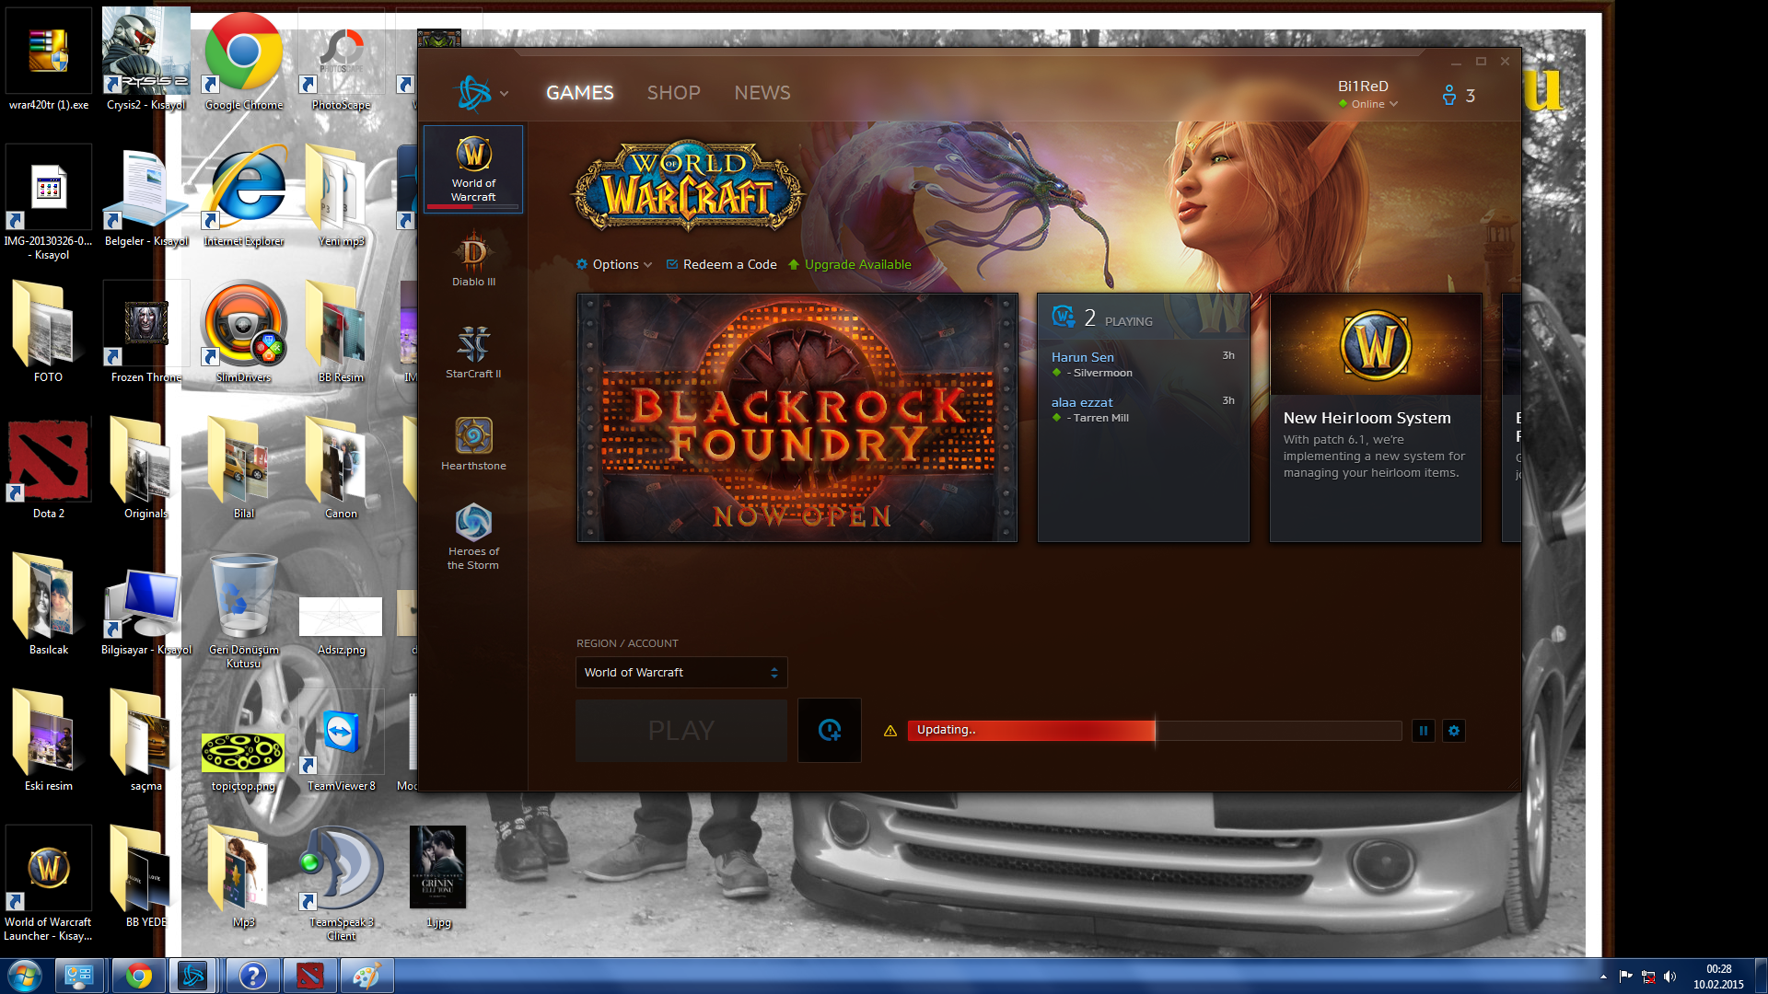Switch to the SHOP tab
Viewport: 1768px width, 994px height.
coord(673,93)
